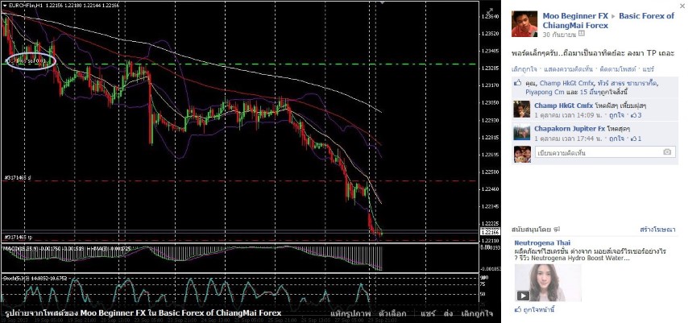
Task: Open Champ HkGt Cmfx commenter name
Action: 563,106
